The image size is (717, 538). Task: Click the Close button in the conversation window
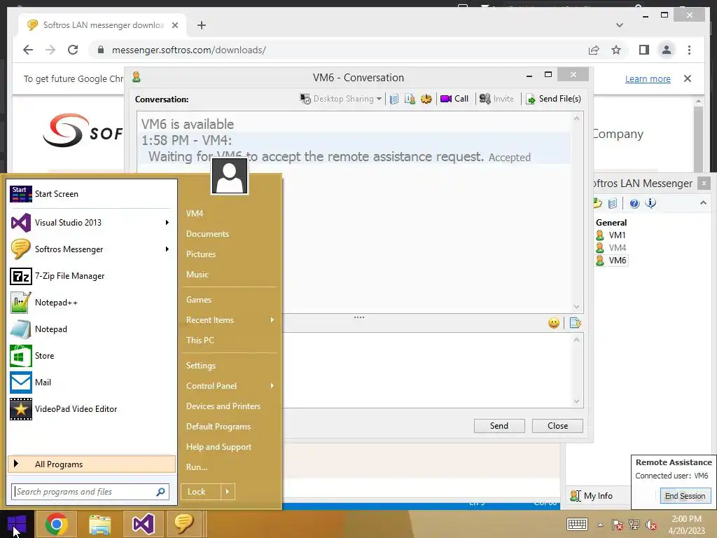(557, 426)
